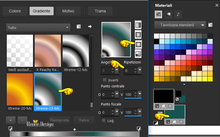Show the rainbow color picker in Materiali
The width and height of the screenshot is (220, 137).
pyautogui.click(x=168, y=14)
